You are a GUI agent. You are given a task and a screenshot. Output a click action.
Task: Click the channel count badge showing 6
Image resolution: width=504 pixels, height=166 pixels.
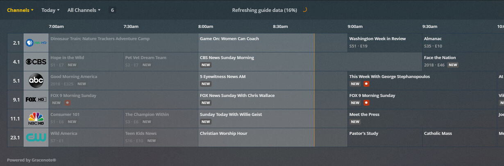click(112, 10)
